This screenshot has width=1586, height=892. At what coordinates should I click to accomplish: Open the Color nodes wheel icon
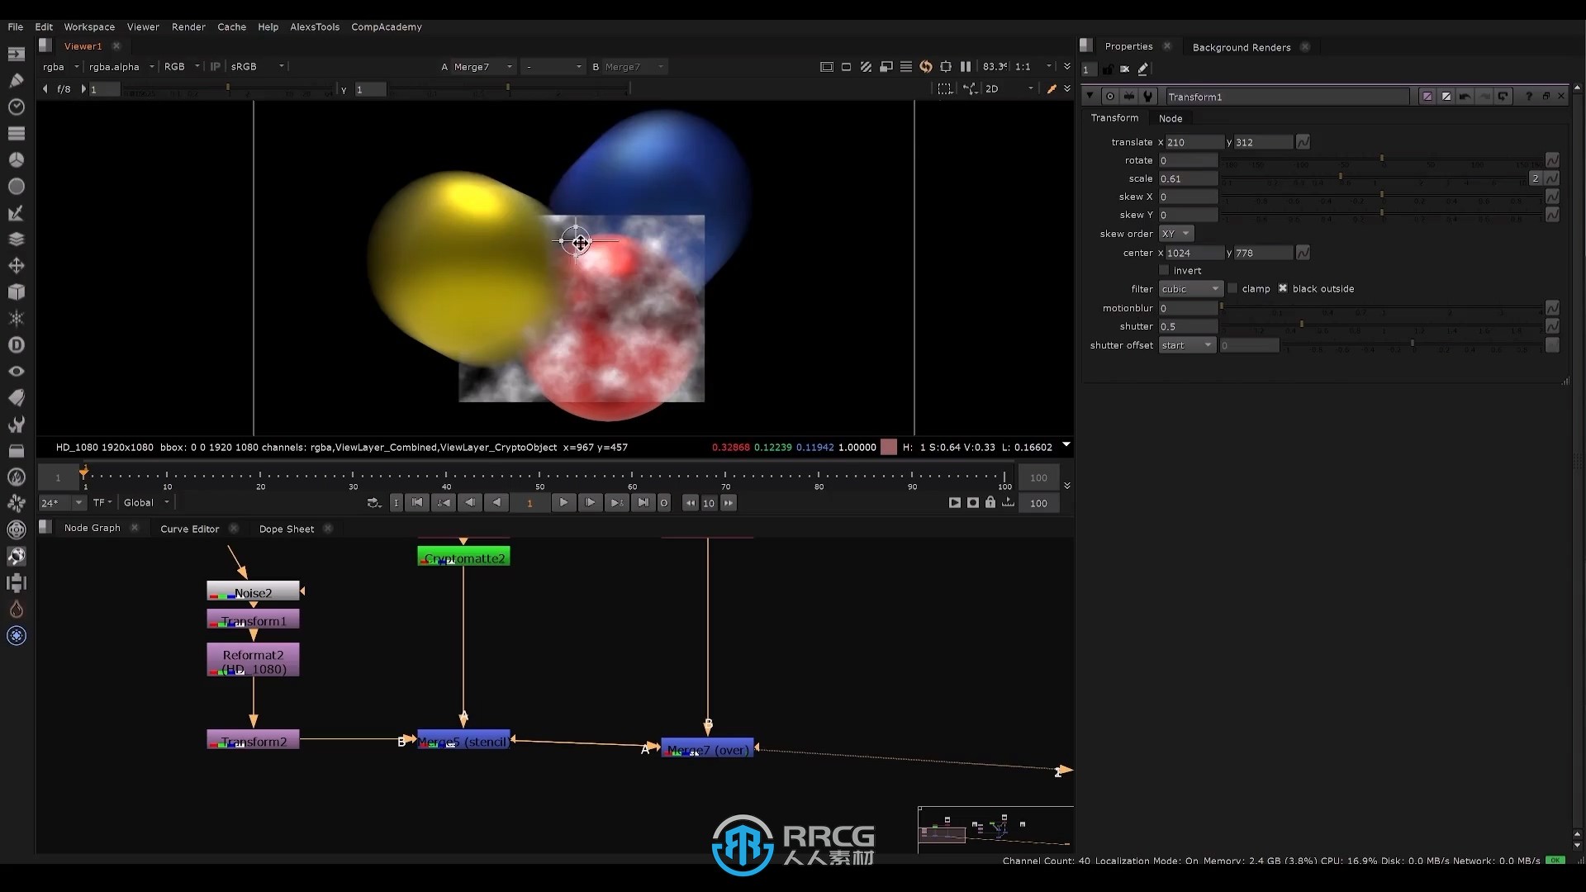click(17, 160)
